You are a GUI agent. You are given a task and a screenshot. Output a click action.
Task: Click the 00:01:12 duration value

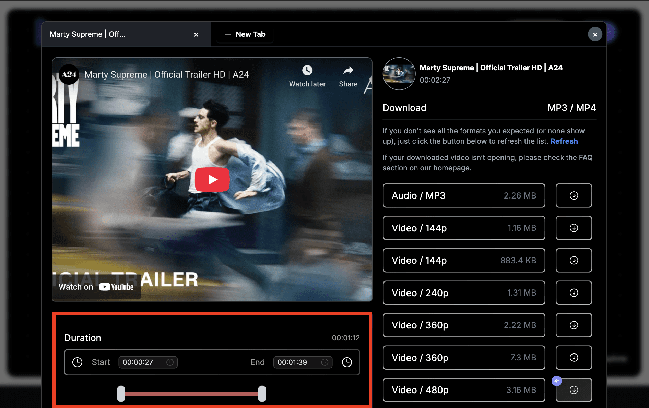point(346,338)
